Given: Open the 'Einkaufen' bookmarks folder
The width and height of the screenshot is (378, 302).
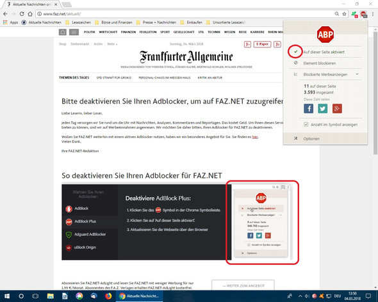Looking at the screenshot, I should pos(192,22).
